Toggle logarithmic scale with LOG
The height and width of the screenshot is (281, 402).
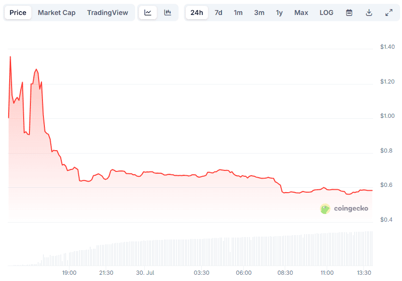click(326, 13)
